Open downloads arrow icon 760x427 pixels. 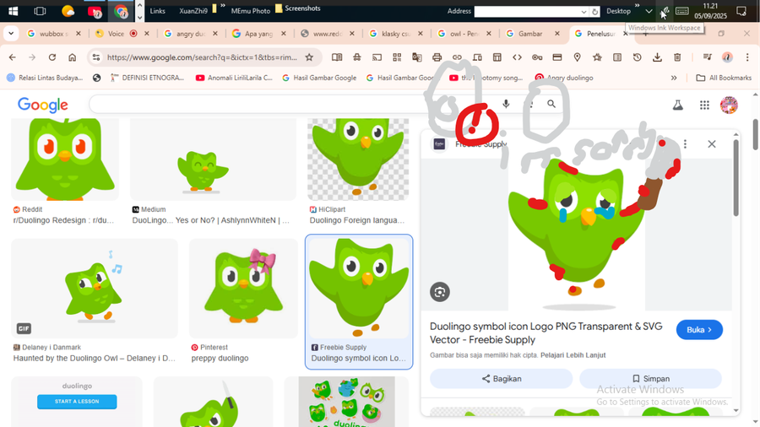tap(657, 57)
